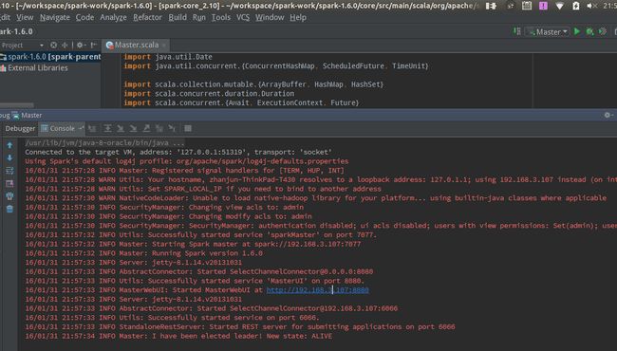Open the Build menu
617x351 pixels.
click(178, 17)
